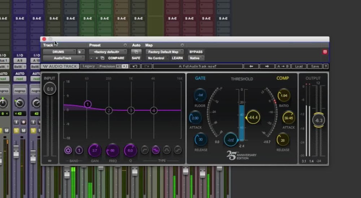Toggle the 'read' automation mode on A 9 track
The height and width of the screenshot is (198, 361).
20,79
